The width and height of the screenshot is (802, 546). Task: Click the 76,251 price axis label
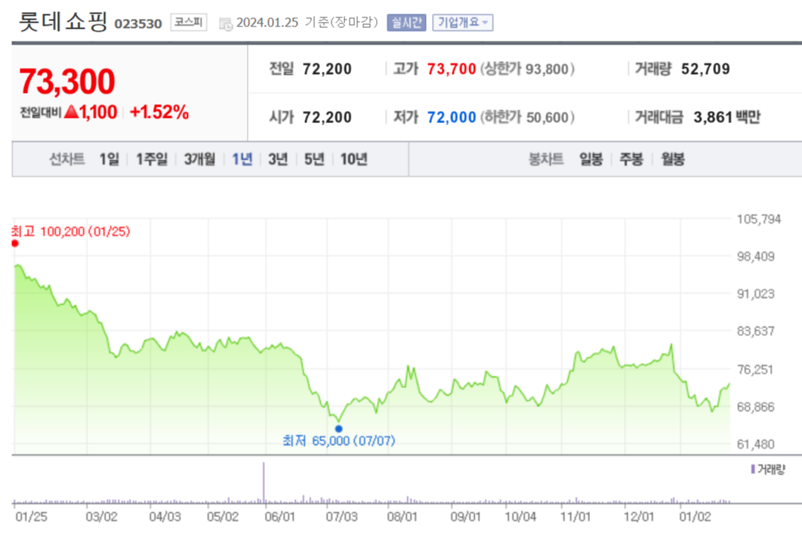(x=755, y=369)
